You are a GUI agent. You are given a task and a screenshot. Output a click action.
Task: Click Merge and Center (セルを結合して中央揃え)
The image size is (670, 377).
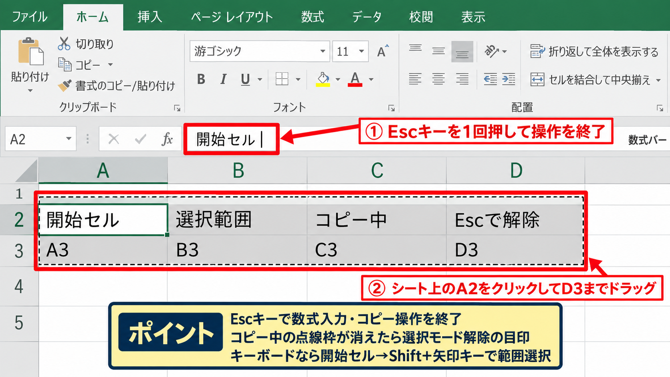[x=590, y=80]
